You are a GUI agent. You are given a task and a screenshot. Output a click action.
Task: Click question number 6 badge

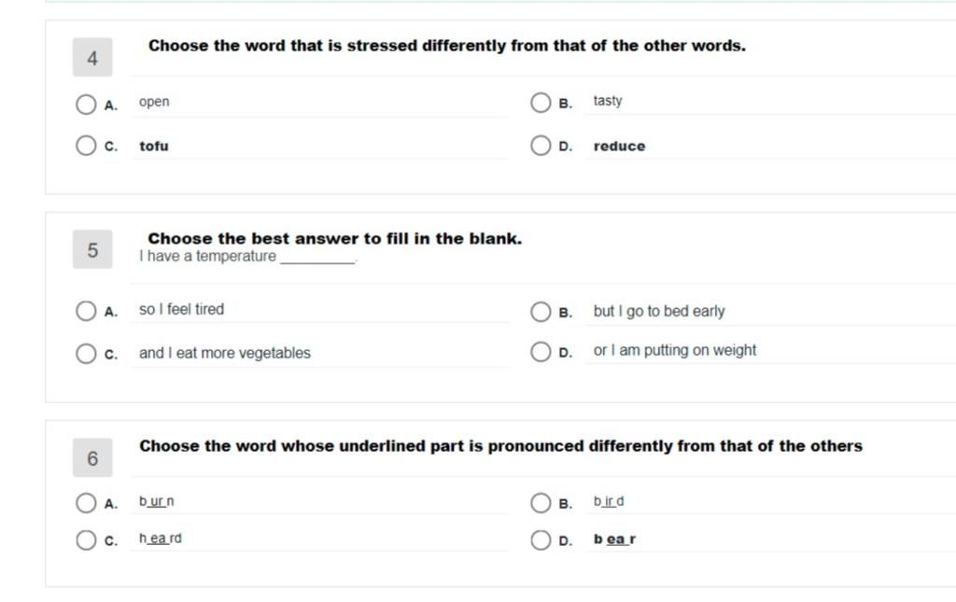[x=92, y=457]
